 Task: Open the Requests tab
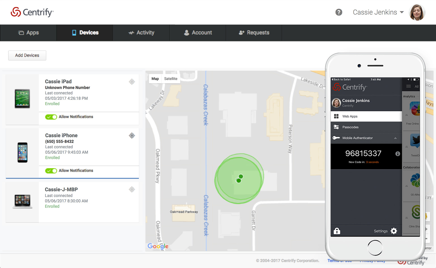[254, 33]
